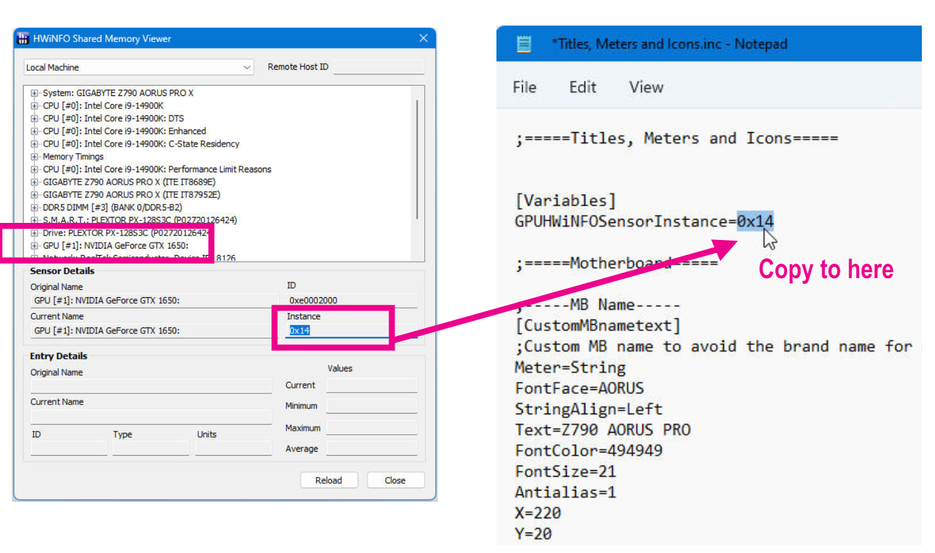The height and width of the screenshot is (553, 935).
Task: Click the sensor ID field 0xe0002000
Action: click(352, 301)
